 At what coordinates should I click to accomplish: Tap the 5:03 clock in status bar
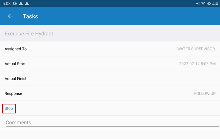pyautogui.click(x=6, y=3)
